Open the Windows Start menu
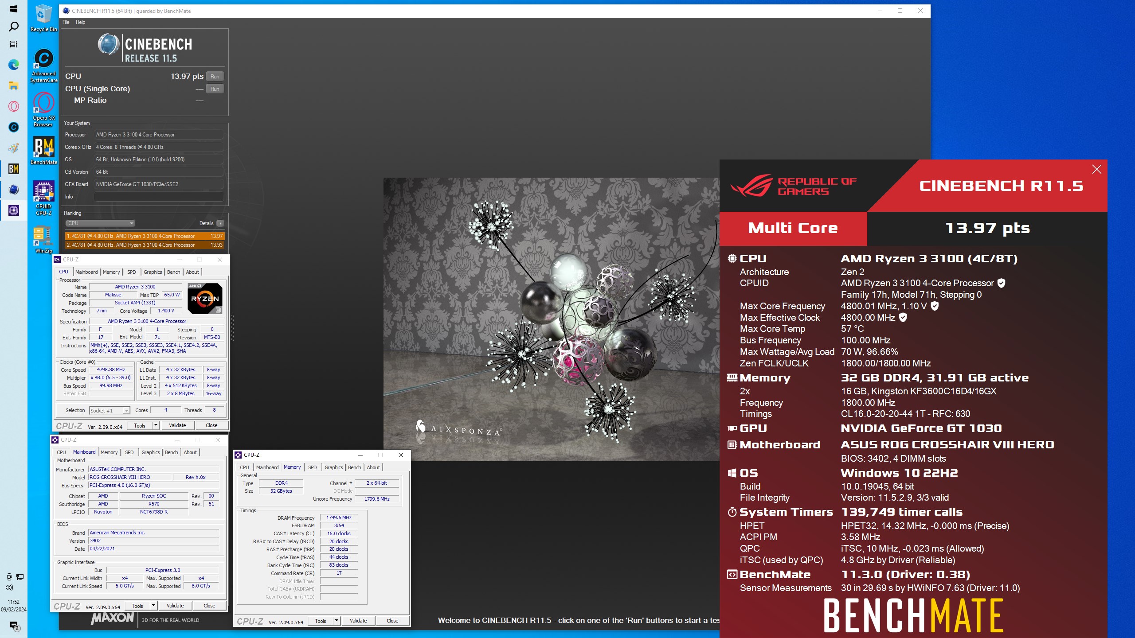This screenshot has width=1135, height=638. pos(14,9)
